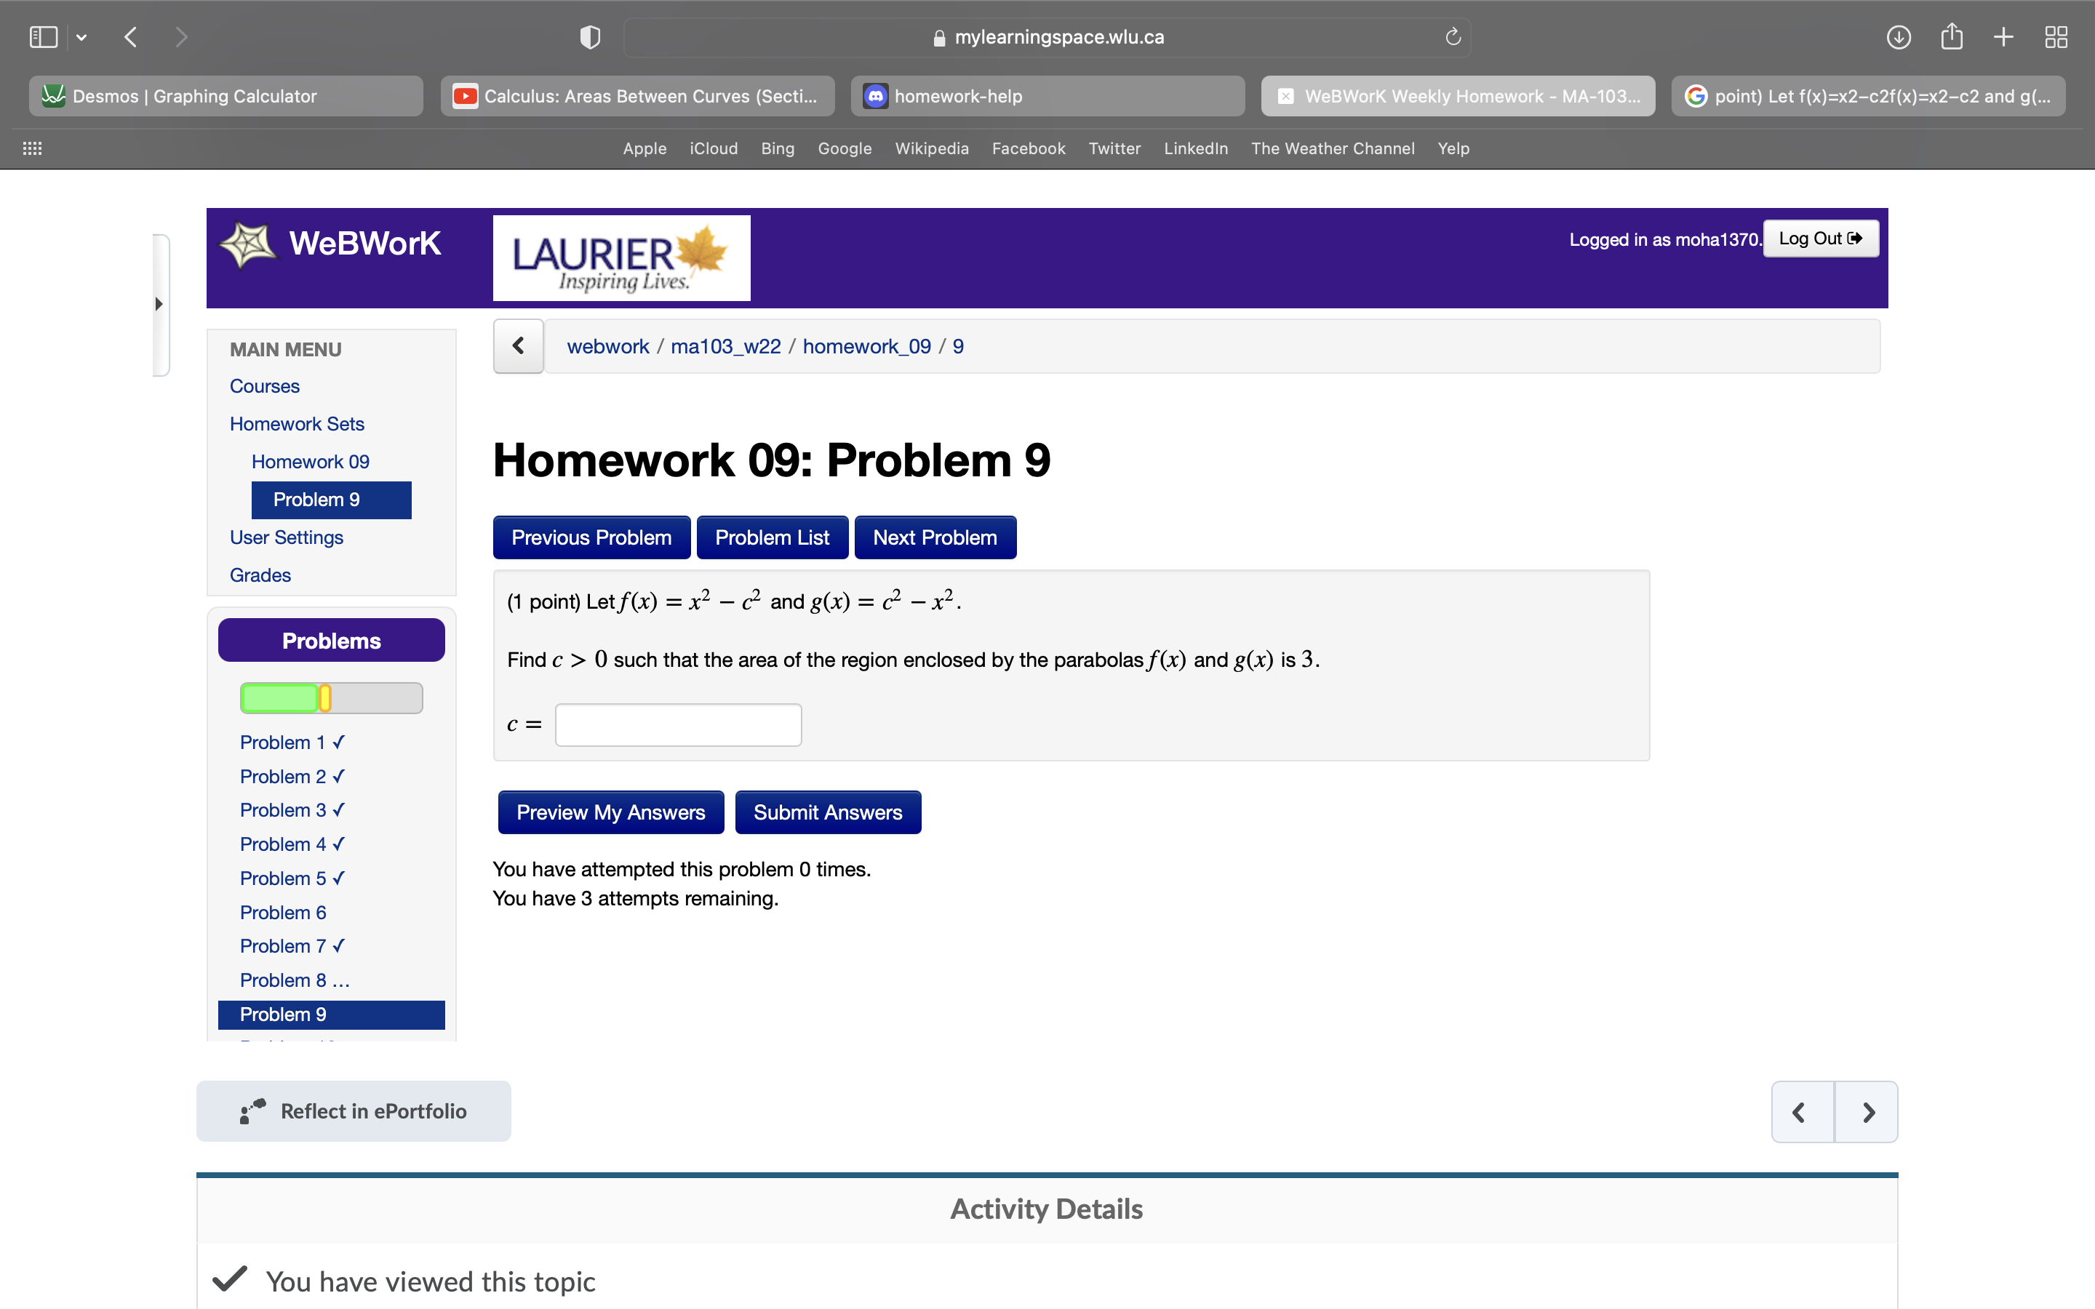The width and height of the screenshot is (2095, 1309).
Task: Click the homework progress bar
Action: [x=331, y=698]
